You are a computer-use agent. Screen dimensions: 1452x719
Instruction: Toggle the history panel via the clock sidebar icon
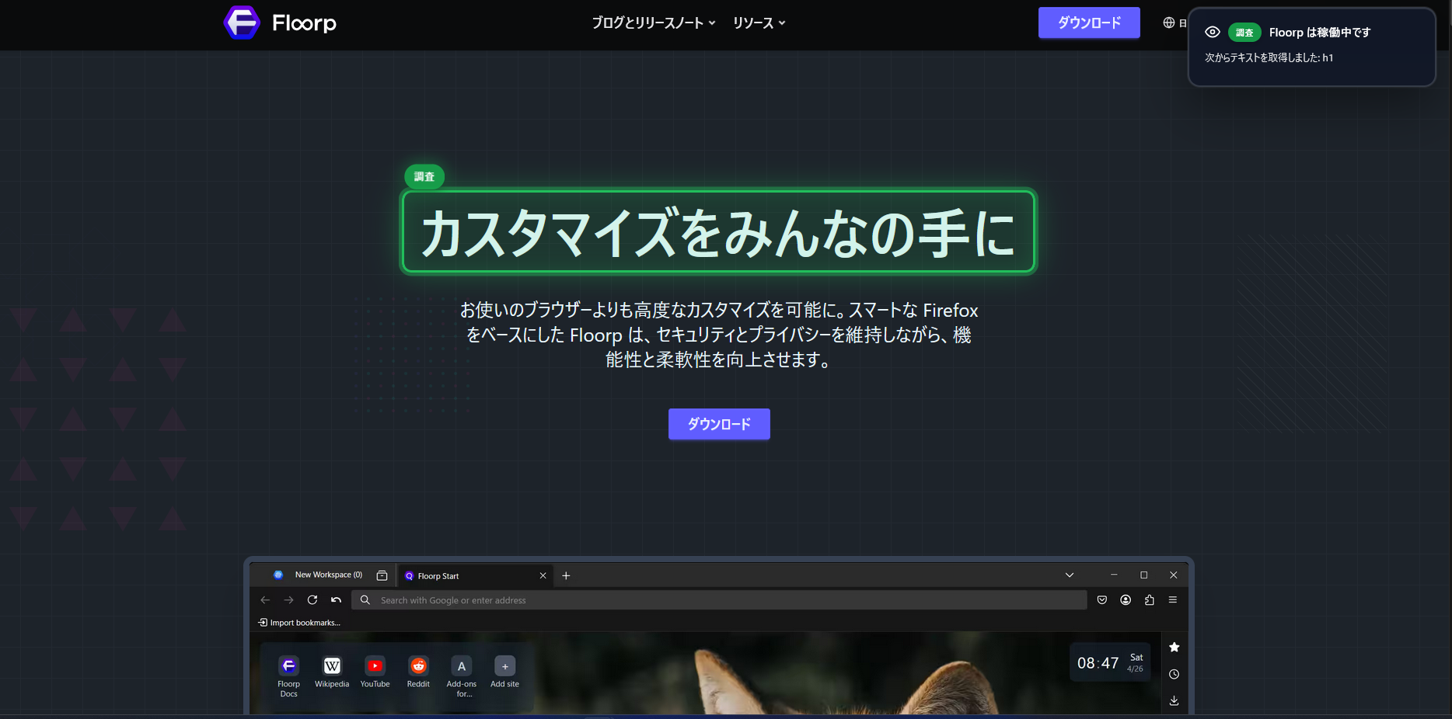pyautogui.click(x=1174, y=674)
